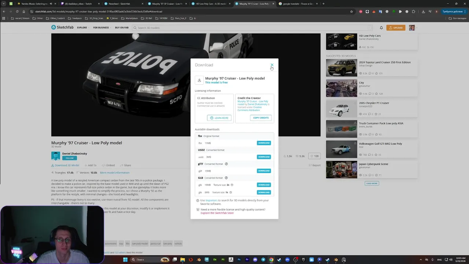Download the glTF 15MB file
The image size is (469, 264).
[x=264, y=171]
